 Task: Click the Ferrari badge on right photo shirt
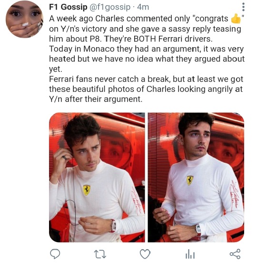[190, 180]
